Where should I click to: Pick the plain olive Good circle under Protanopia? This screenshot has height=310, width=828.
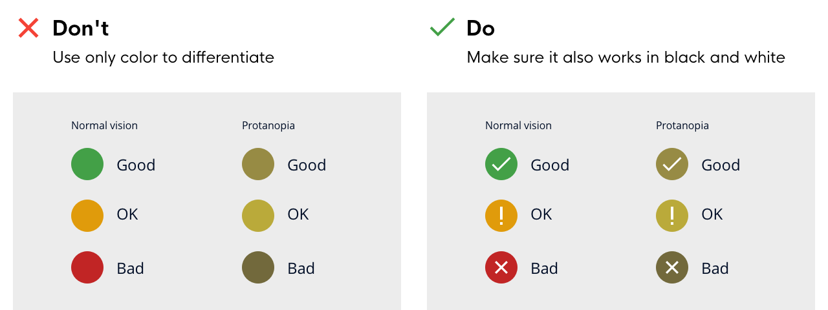258,164
